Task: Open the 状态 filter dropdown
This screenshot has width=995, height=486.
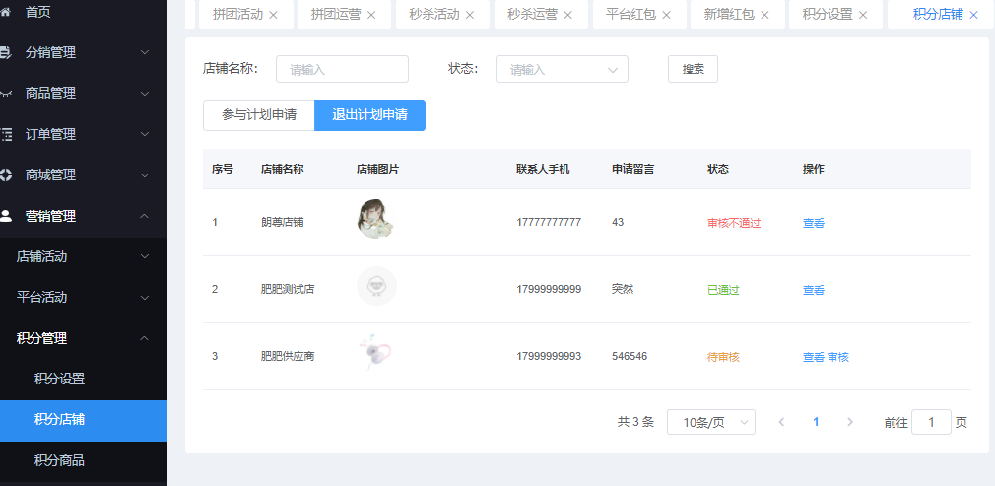Action: (x=562, y=69)
